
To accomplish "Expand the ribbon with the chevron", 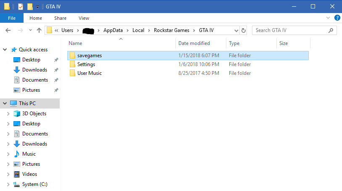I will [328, 18].
